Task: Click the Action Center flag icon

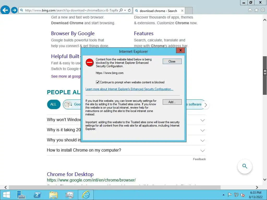Action: coord(230,195)
